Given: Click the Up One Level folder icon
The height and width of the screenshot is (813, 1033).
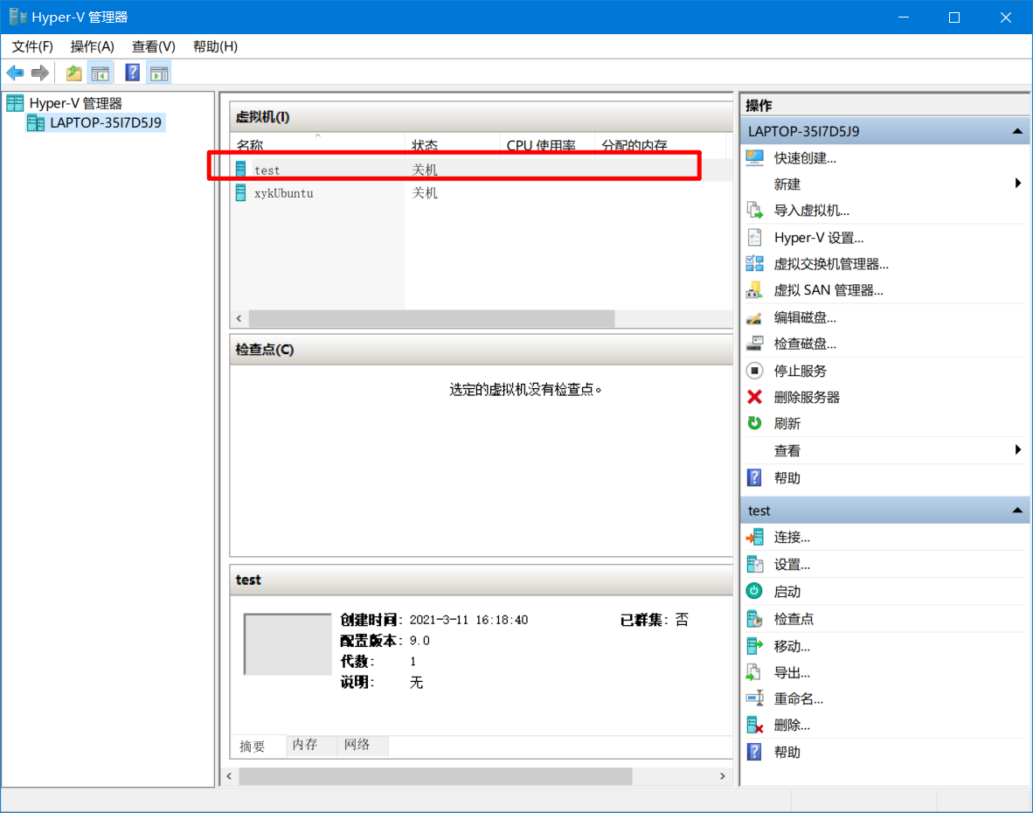Looking at the screenshot, I should (74, 73).
